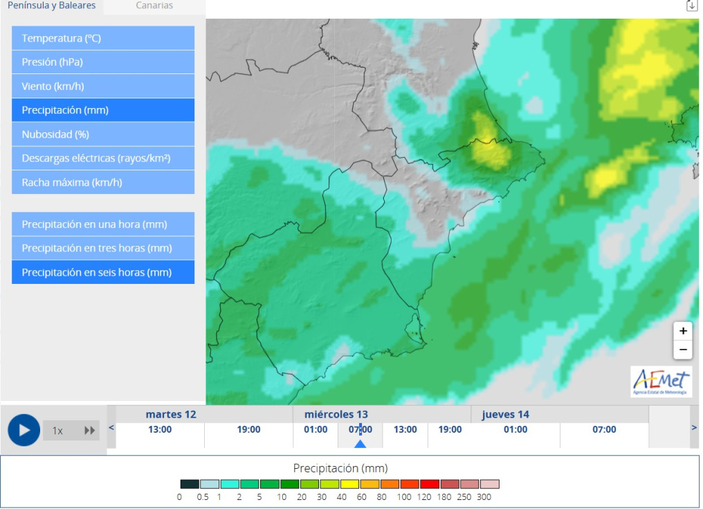This screenshot has width=703, height=509.
Task: Select the Nubosidad (%) layer
Action: (x=103, y=134)
